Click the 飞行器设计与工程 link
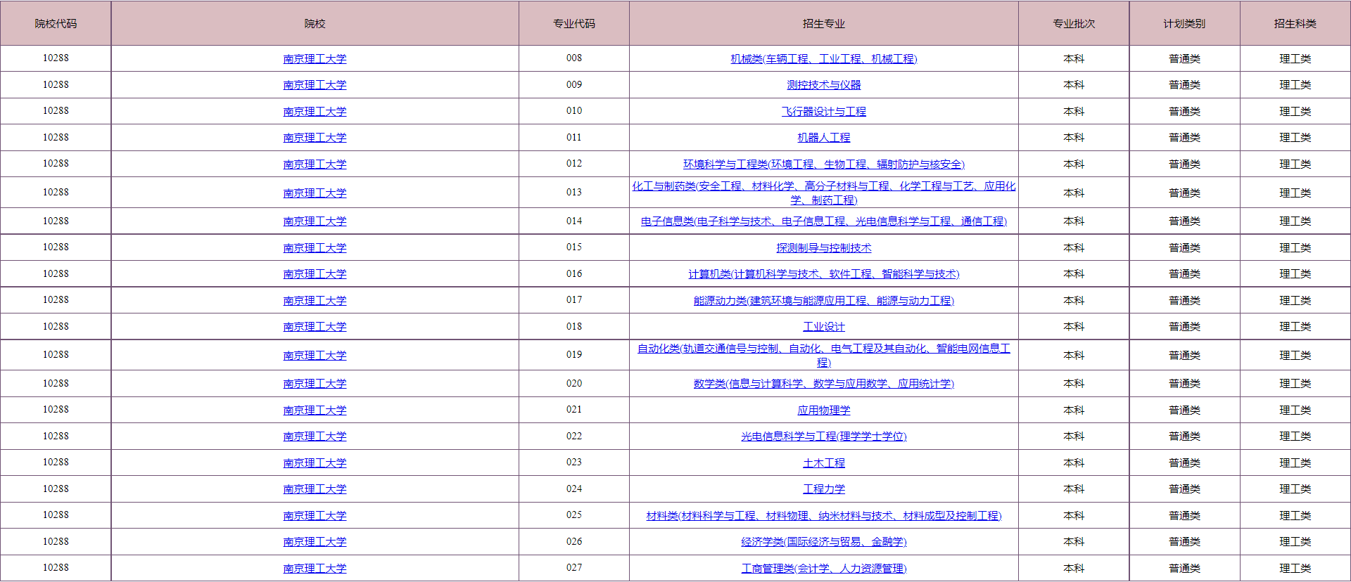This screenshot has height=582, width=1351. (823, 112)
